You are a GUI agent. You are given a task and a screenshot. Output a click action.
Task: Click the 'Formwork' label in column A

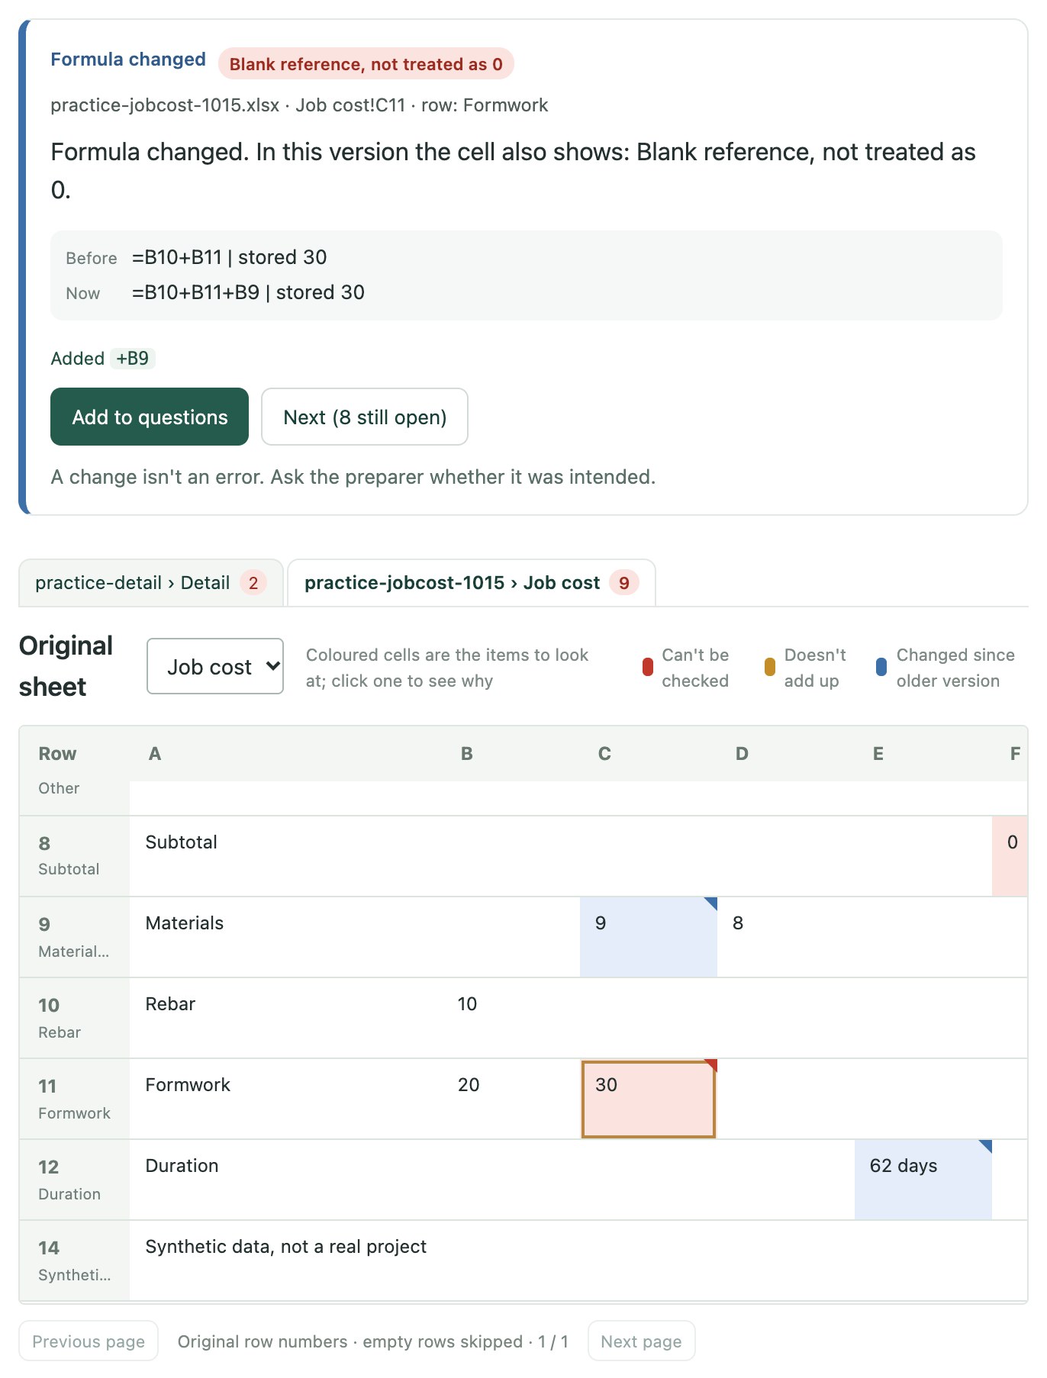point(188,1085)
